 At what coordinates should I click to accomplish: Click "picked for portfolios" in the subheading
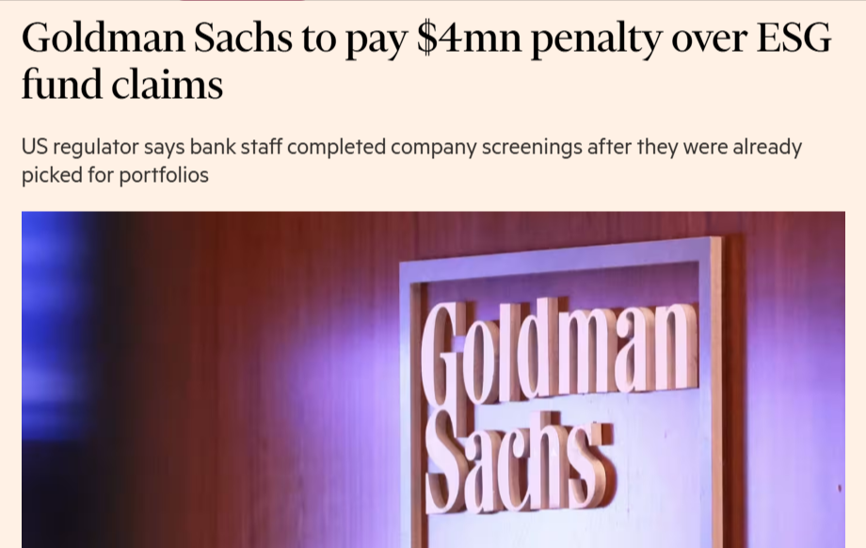coord(114,174)
